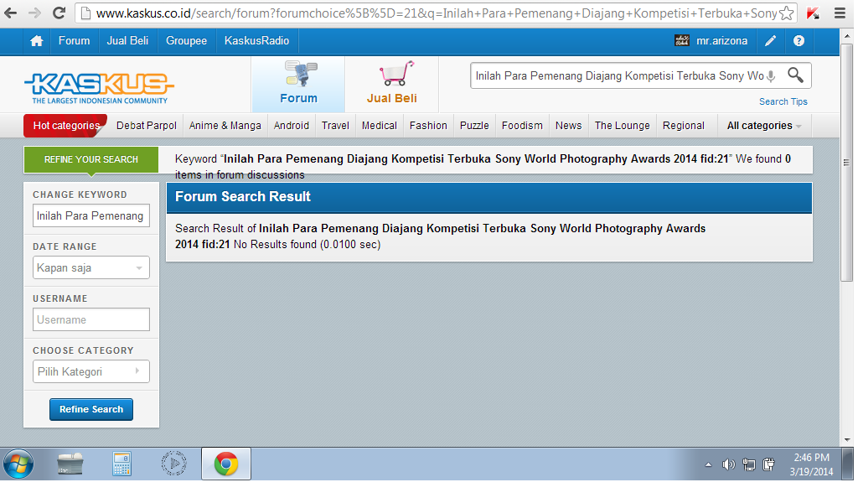Screen dimensions: 858x503
Task: Click the Refine Your Search header
Action: (x=90, y=160)
